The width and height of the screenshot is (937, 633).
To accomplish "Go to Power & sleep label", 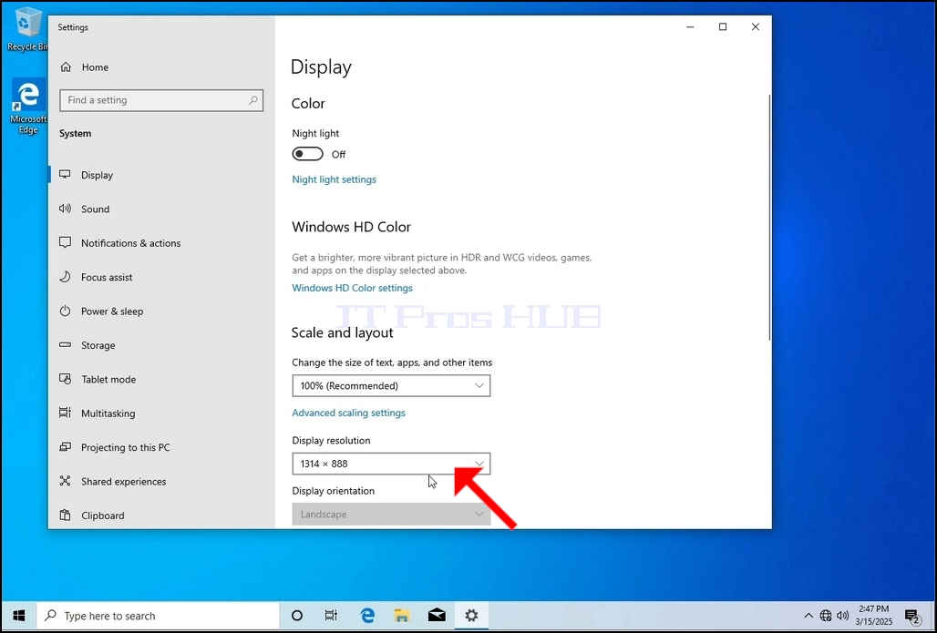I will pos(112,311).
